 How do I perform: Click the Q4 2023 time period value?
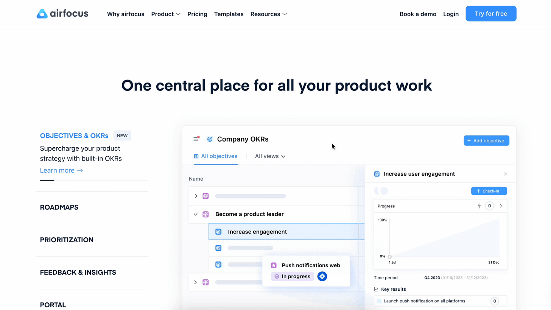[432, 278]
